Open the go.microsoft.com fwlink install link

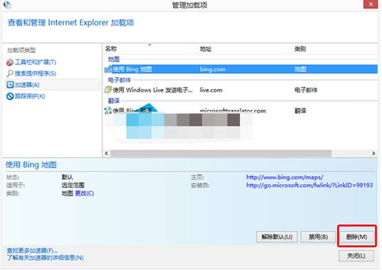click(310, 185)
